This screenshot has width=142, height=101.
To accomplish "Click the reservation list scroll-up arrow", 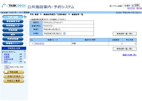I will point(25,51).
